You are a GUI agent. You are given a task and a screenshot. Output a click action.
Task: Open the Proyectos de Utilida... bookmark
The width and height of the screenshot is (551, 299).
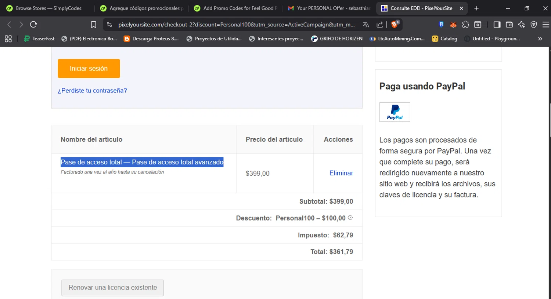tap(214, 39)
